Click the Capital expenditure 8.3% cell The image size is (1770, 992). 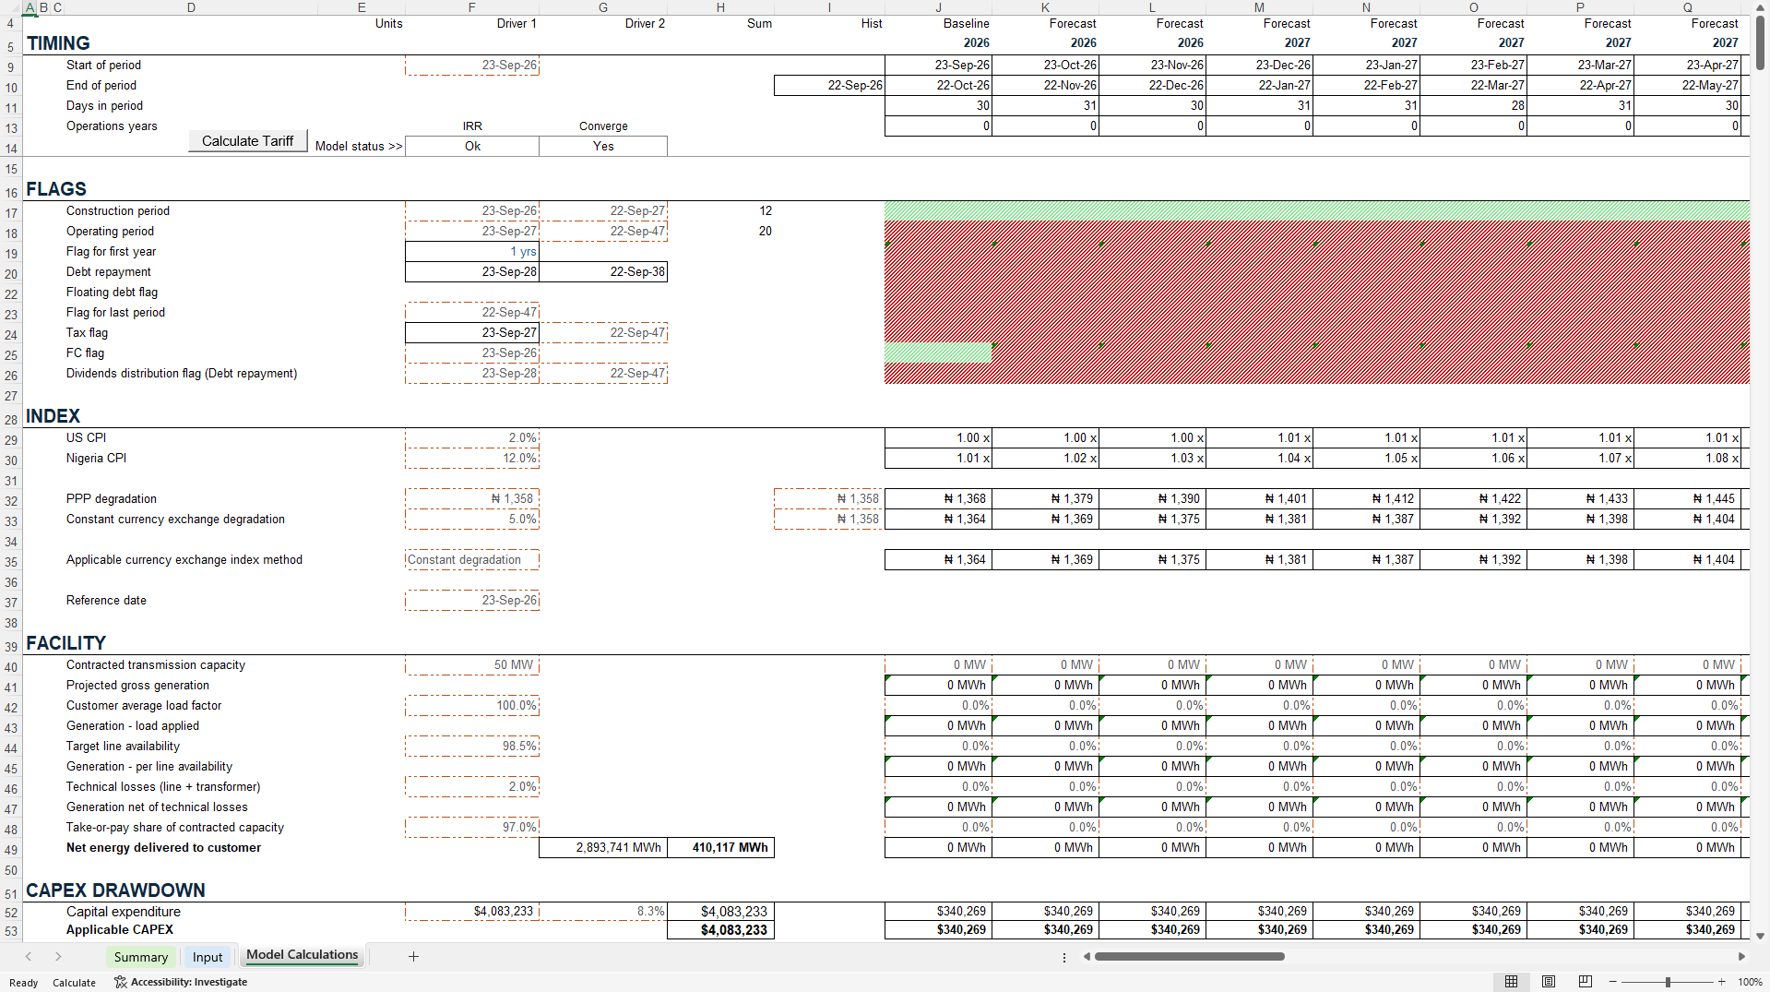click(x=603, y=912)
